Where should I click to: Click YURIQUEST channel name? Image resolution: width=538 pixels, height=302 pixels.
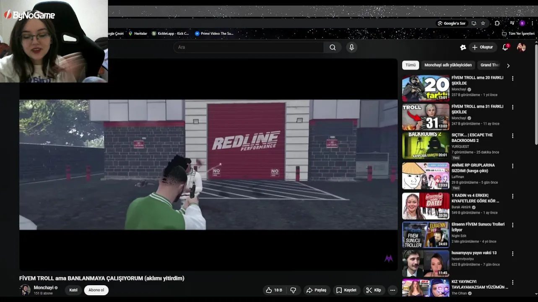(460, 147)
